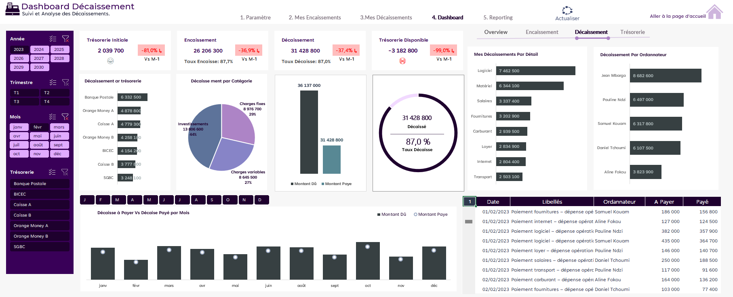Image resolution: width=733 pixels, height=297 pixels.
Task: Select year 2024 in the Année slicer
Action: tap(39, 49)
